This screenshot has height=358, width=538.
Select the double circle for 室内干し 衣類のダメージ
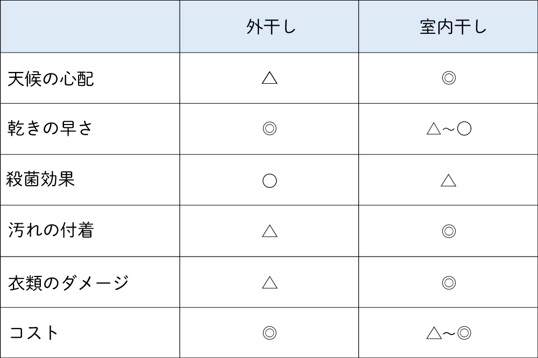coord(449,282)
